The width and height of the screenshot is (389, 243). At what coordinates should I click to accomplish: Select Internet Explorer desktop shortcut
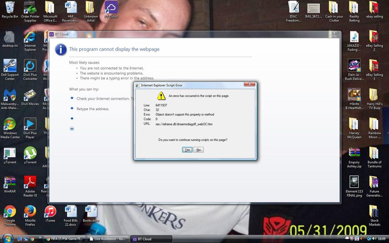(x=30, y=41)
